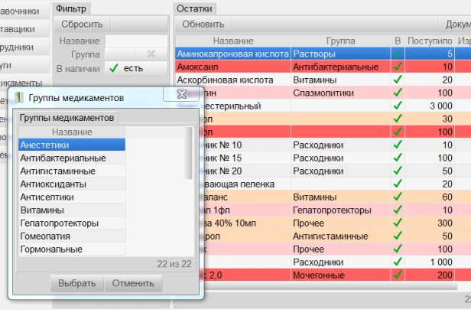Close the Группы медикаментов dialog
The image size is (471, 310).
coord(182,96)
